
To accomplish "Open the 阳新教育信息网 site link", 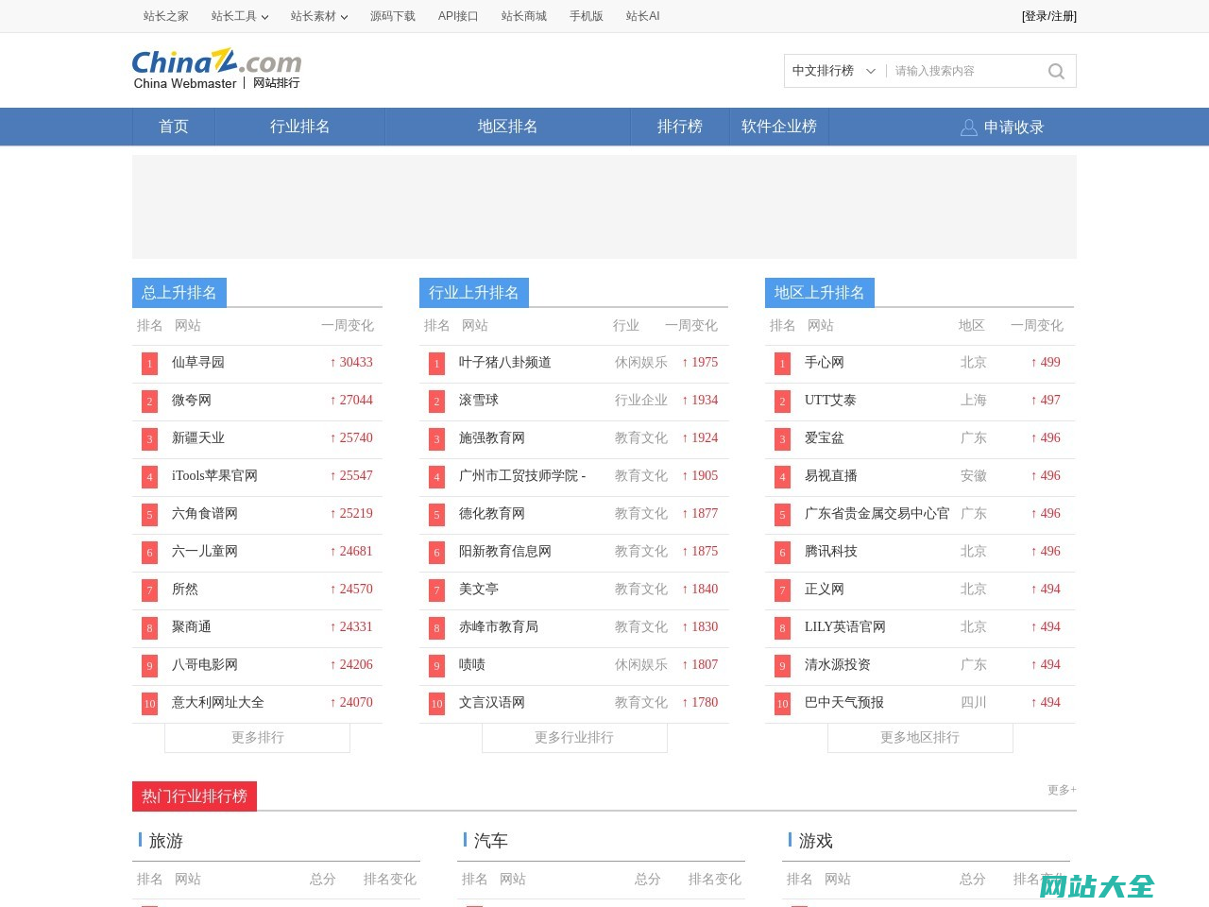I will (505, 552).
